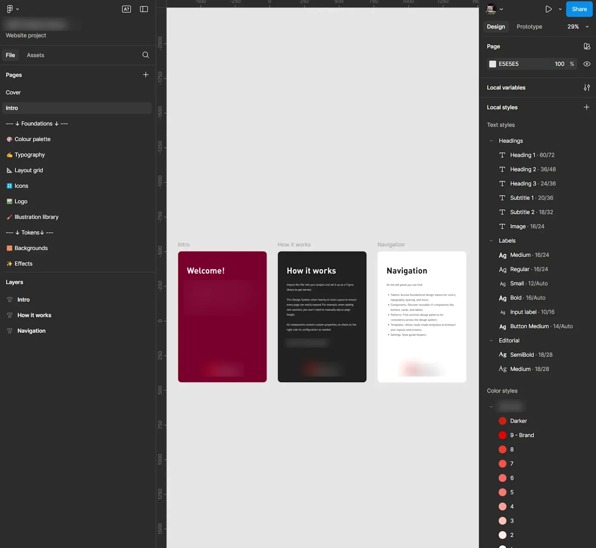The height and width of the screenshot is (548, 596).
Task: Open the avatar dropdown chevron
Action: [501, 9]
